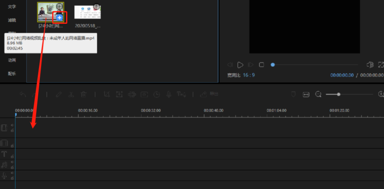Viewport: 384px width, 189px height.
Task: Click the trash delete icon
Action: (x=84, y=94)
